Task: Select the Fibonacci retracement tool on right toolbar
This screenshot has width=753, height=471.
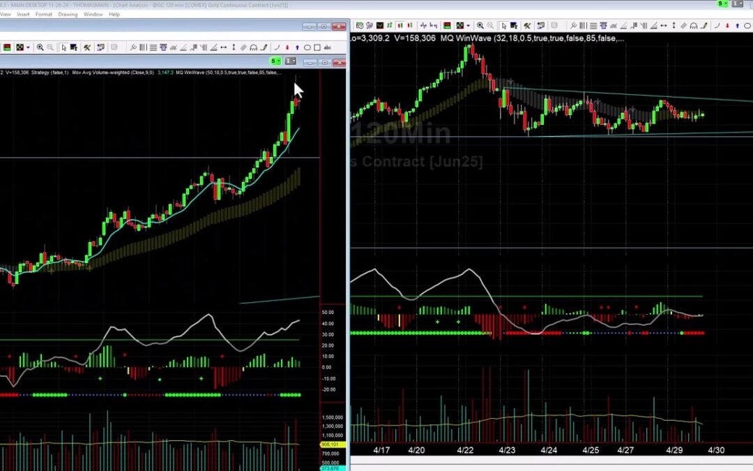Action: (x=592, y=25)
